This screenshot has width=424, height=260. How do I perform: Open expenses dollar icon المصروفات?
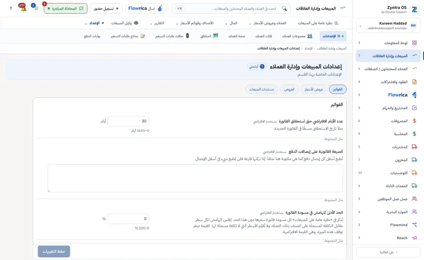pos(414,121)
